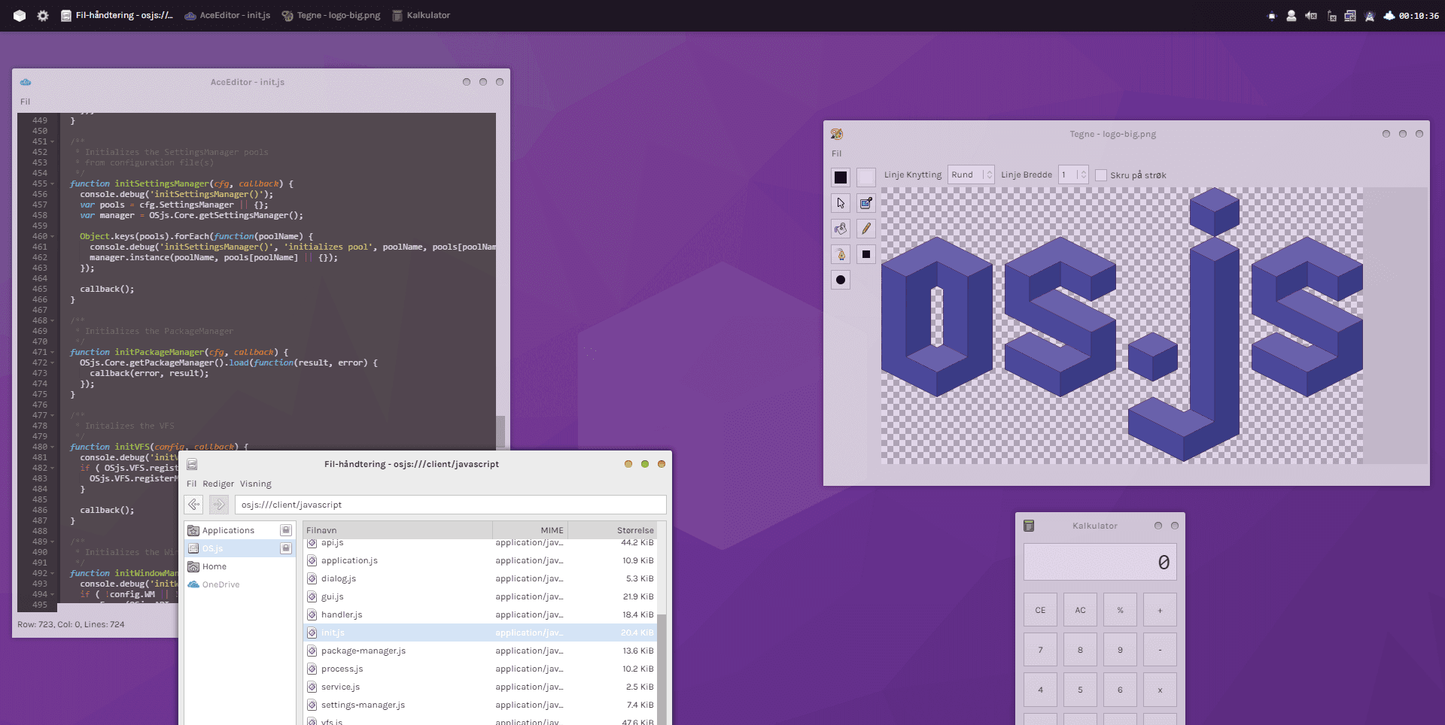This screenshot has width=1445, height=725.
Task: Select settings-manager.js file row
Action: [480, 705]
